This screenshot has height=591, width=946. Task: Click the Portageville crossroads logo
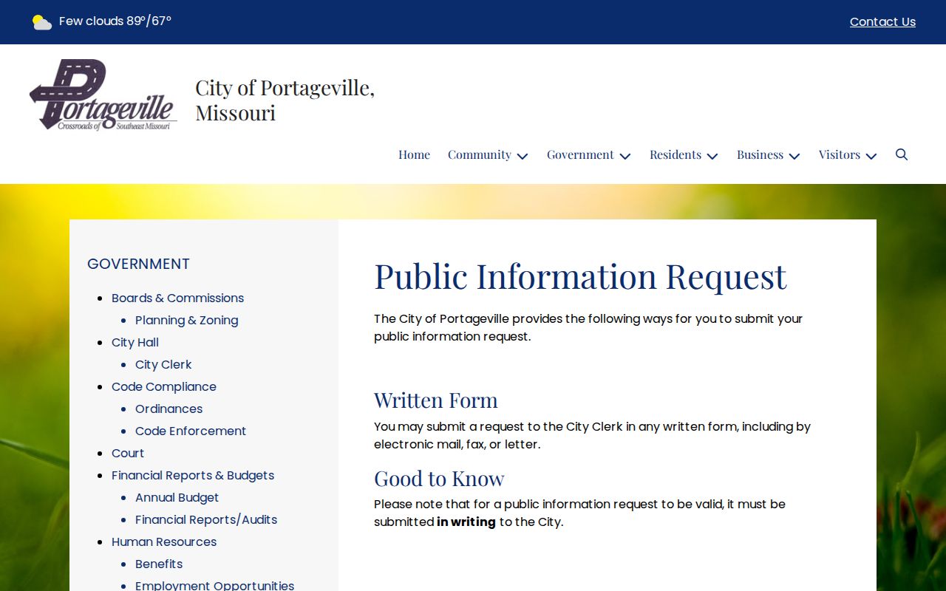coord(103,95)
